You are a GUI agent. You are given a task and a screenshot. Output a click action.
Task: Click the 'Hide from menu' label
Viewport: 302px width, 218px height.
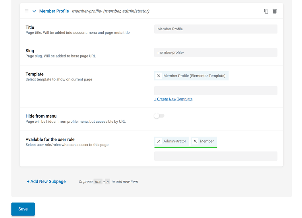41,116
